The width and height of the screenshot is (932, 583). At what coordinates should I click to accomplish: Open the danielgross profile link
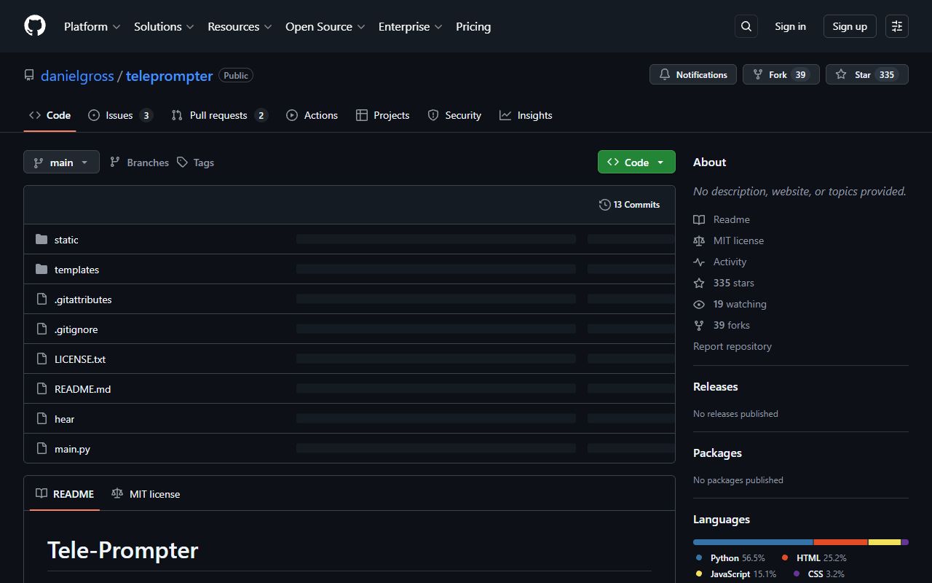coord(77,76)
